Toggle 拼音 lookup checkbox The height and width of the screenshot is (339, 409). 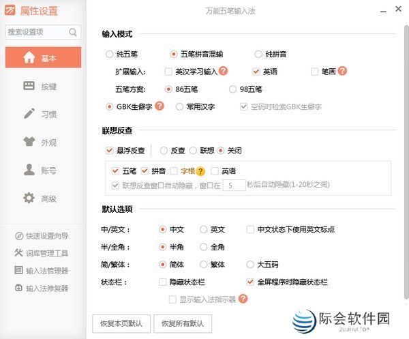click(145, 171)
